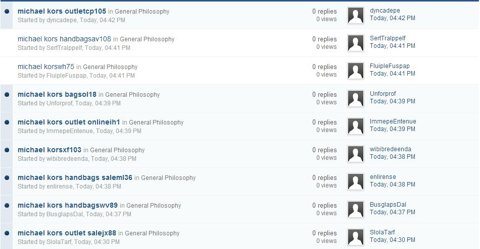
Task: Visit starter profile link dyncadepe under topic title
Action: coord(61,20)
